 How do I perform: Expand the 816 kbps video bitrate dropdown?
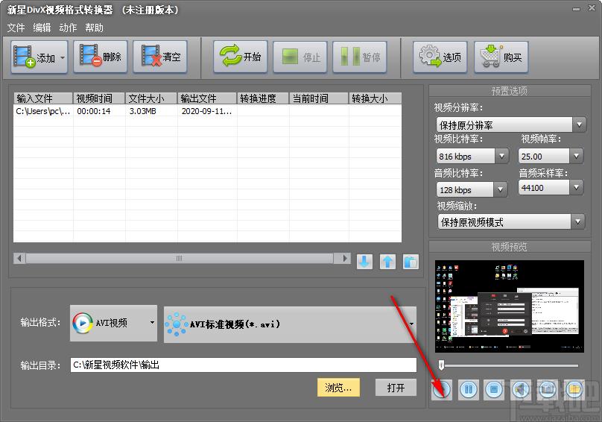[x=501, y=156]
